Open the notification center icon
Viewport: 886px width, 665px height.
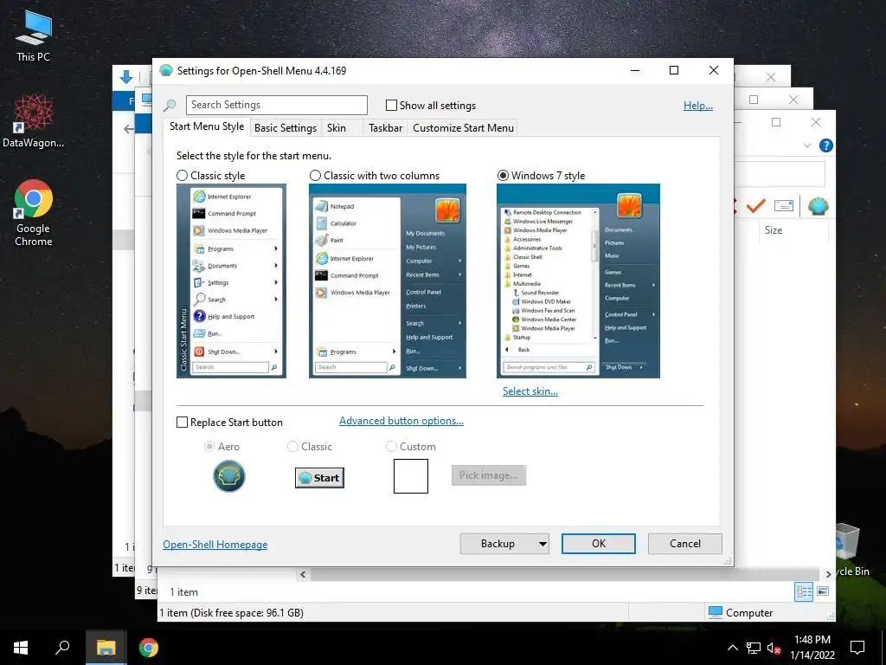(x=857, y=648)
